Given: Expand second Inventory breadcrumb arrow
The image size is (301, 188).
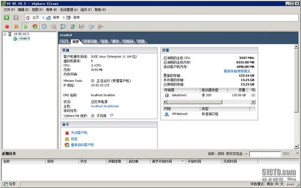Looking at the screenshot, I should point(64,18).
